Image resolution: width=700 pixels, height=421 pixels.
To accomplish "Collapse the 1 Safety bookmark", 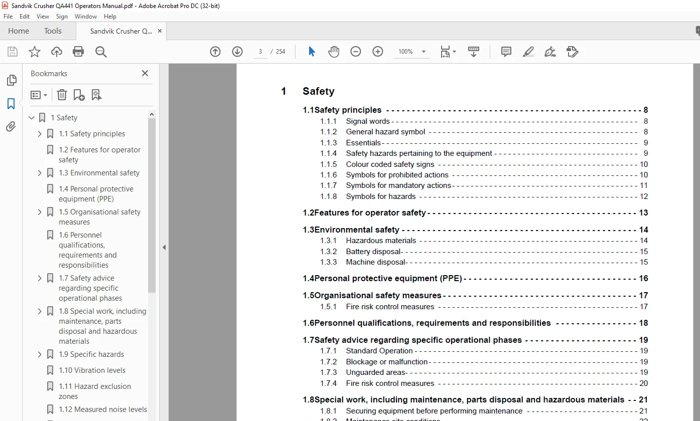I will pyautogui.click(x=32, y=118).
